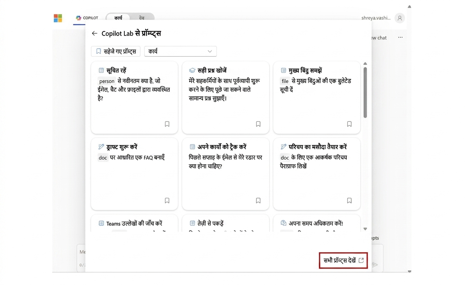465x285 pixels.
Task: Click pencil icon on परिचय का मसौदा तैयार करें
Action: [283, 147]
